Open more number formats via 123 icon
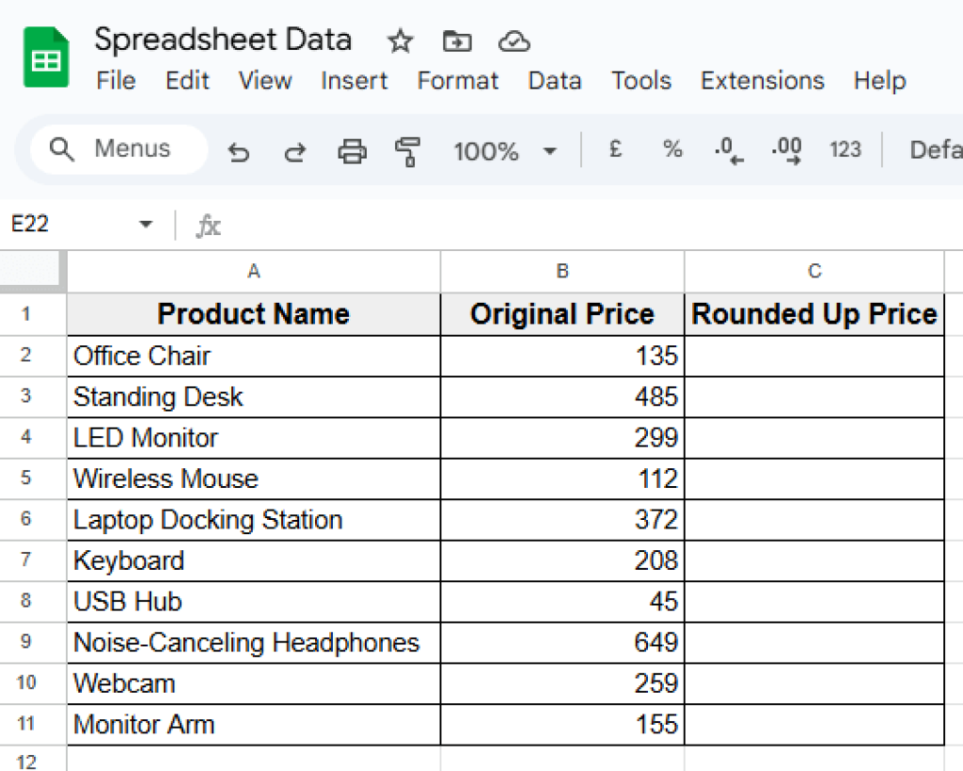 [845, 150]
